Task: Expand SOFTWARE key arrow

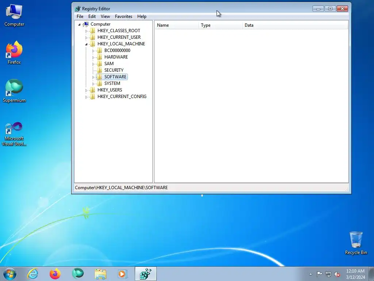Action: (x=93, y=77)
